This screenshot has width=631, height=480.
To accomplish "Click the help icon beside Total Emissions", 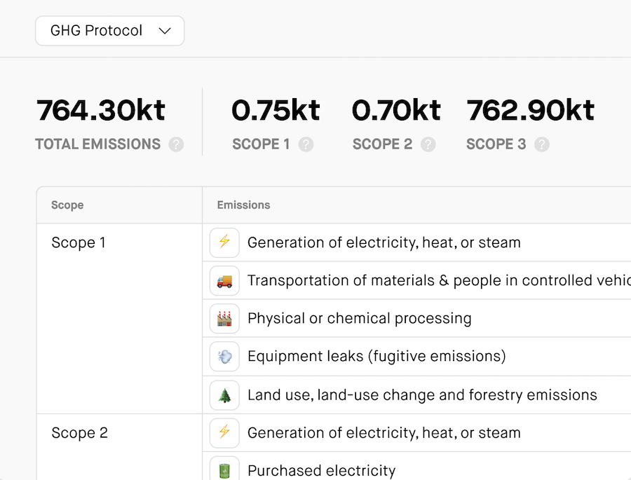I will tap(176, 144).
